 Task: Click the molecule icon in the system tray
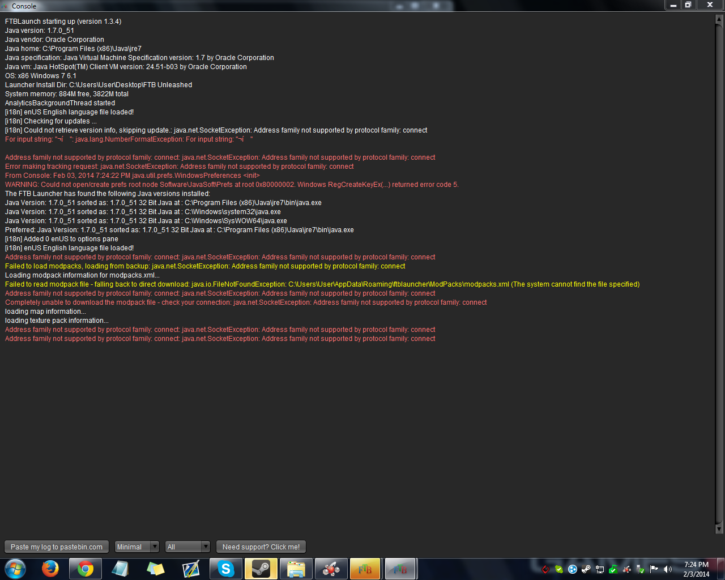(627, 569)
